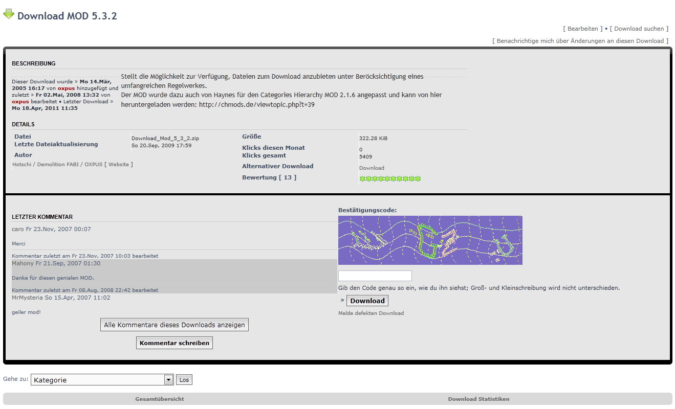675x409 pixels.
Task: Click Melde defekten Download link
Action: (371, 313)
